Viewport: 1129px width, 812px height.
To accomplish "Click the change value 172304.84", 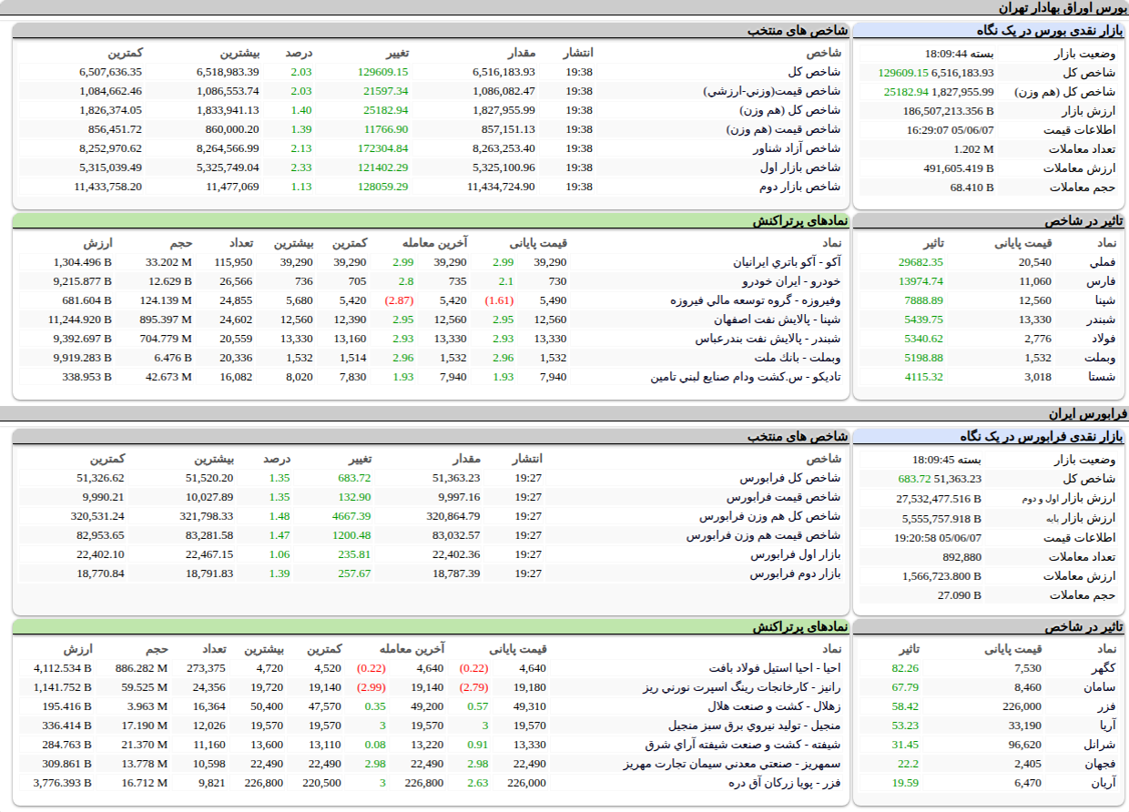I will [383, 148].
